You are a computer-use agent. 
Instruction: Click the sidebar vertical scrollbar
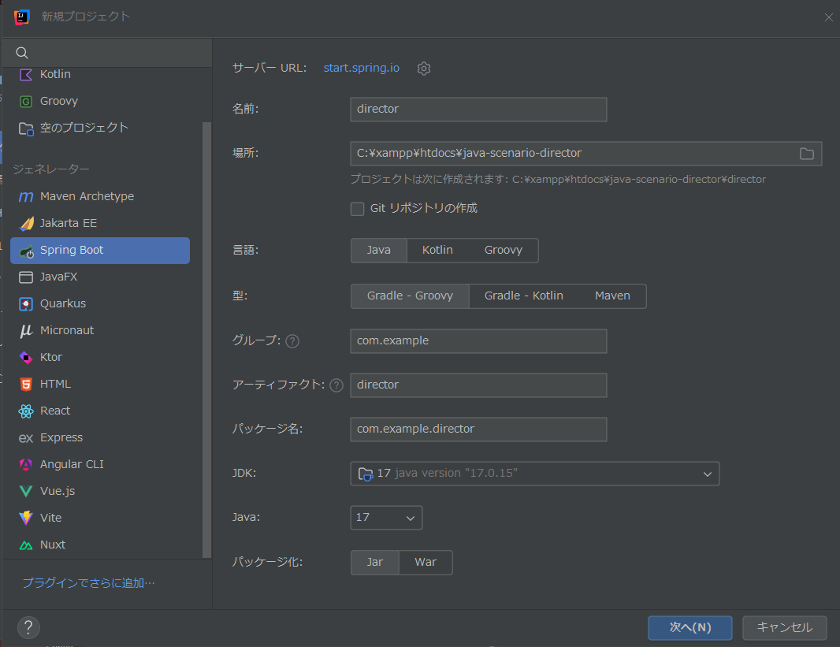point(206,340)
